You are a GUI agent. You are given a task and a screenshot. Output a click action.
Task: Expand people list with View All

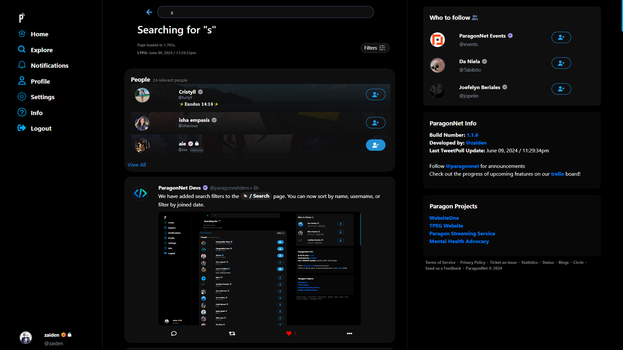pyautogui.click(x=137, y=165)
